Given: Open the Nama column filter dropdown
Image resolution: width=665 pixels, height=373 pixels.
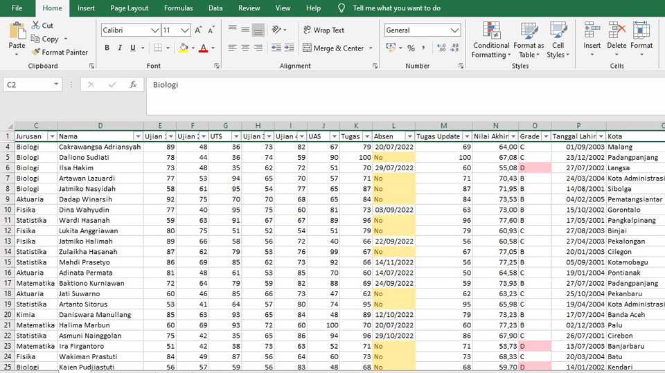Looking at the screenshot, I should pyautogui.click(x=138, y=136).
